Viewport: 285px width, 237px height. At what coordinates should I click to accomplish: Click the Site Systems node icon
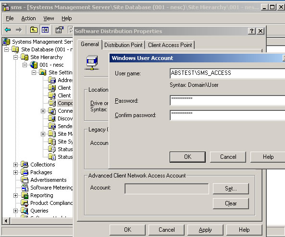click(x=52, y=142)
